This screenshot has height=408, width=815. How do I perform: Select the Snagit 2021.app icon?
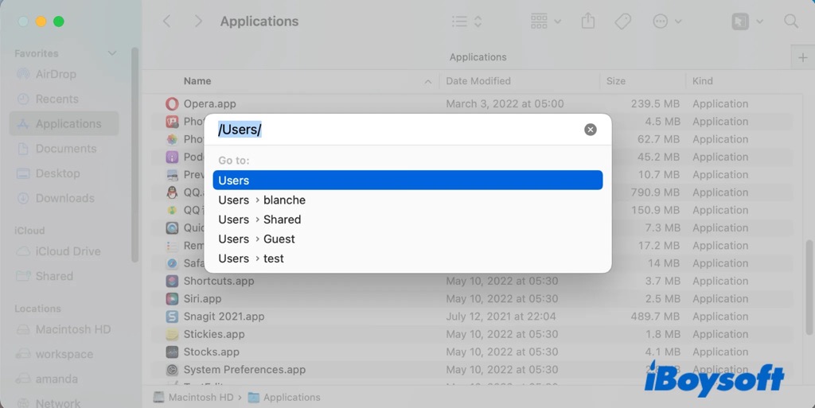coord(172,316)
